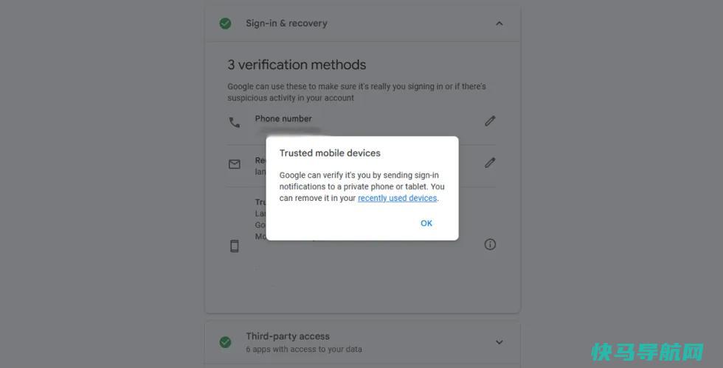Click the 3 verification methods heading

[x=297, y=65]
